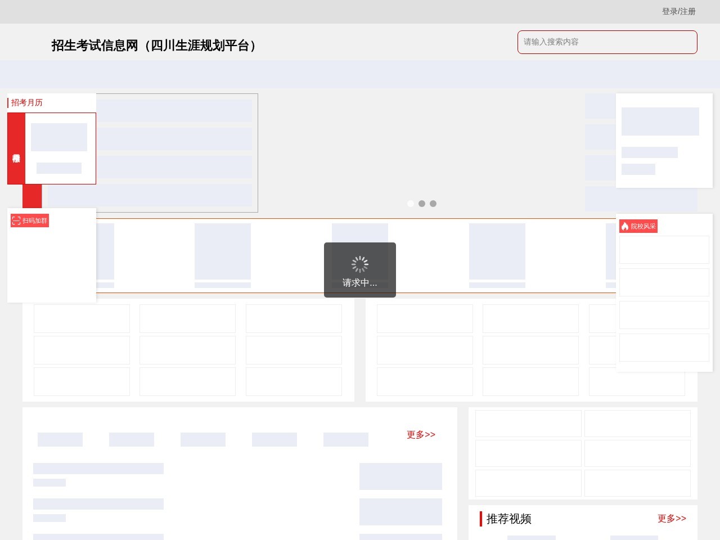
Task: Click the 招考月历 section heading
Action: point(25,102)
